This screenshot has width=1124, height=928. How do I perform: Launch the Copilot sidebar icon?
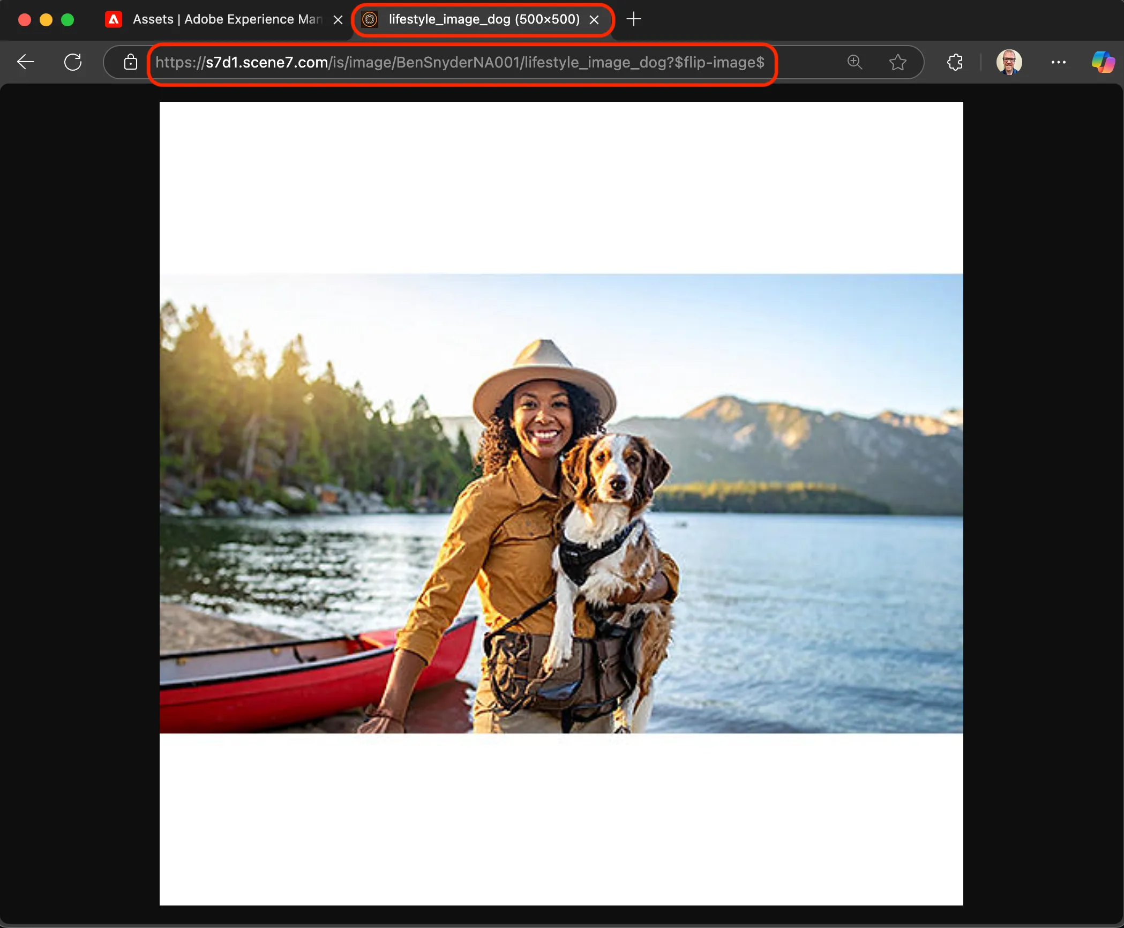(x=1103, y=62)
